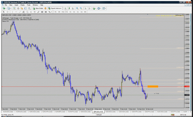The height and width of the screenshot is (117, 193).
Task: Select the Crosshair tool
Action: pyautogui.click(x=7, y=12)
